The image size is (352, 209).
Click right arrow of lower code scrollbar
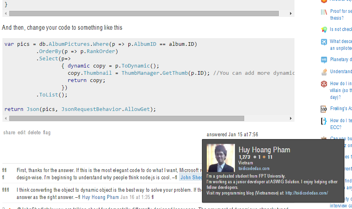tap(291, 119)
